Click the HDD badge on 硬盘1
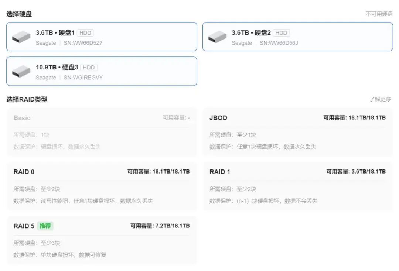The width and height of the screenshot is (399, 271). (x=85, y=33)
